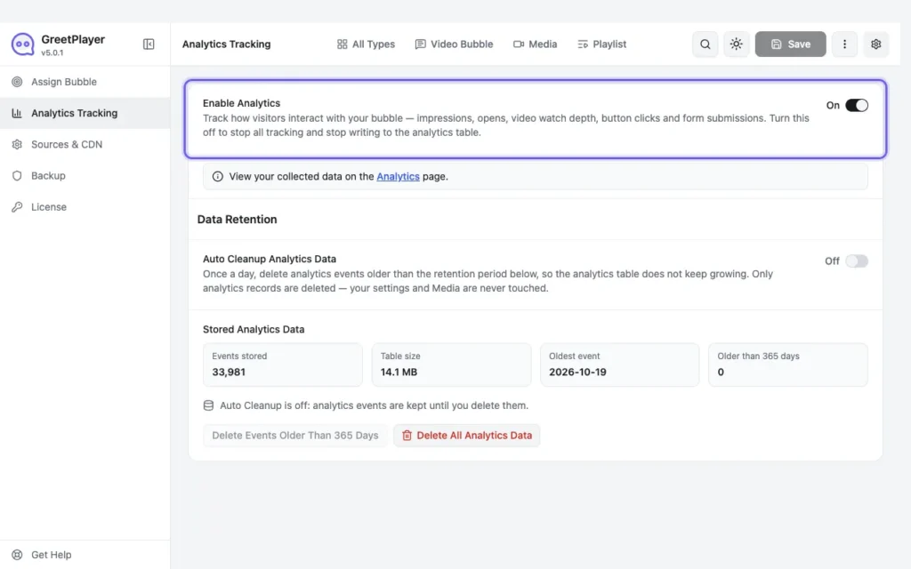911x569 pixels.
Task: Click the Auto Cleanup Analytics Data title
Action: (x=270, y=259)
